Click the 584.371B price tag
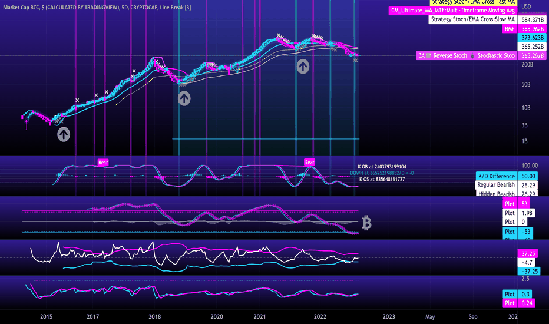The width and height of the screenshot is (549, 324). 533,20
